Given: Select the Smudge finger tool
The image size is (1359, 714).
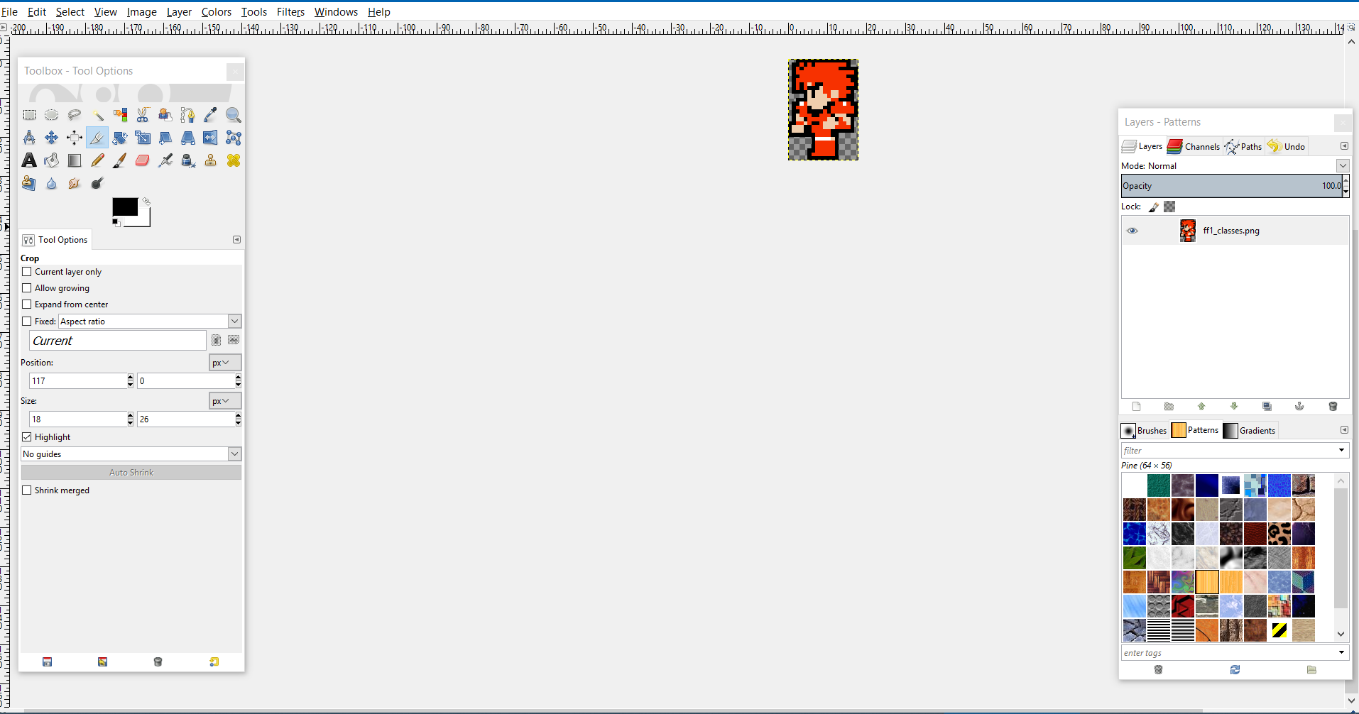Looking at the screenshot, I should tap(75, 183).
